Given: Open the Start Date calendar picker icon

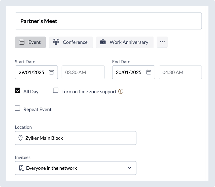Looking at the screenshot, I should pyautogui.click(x=51, y=72).
